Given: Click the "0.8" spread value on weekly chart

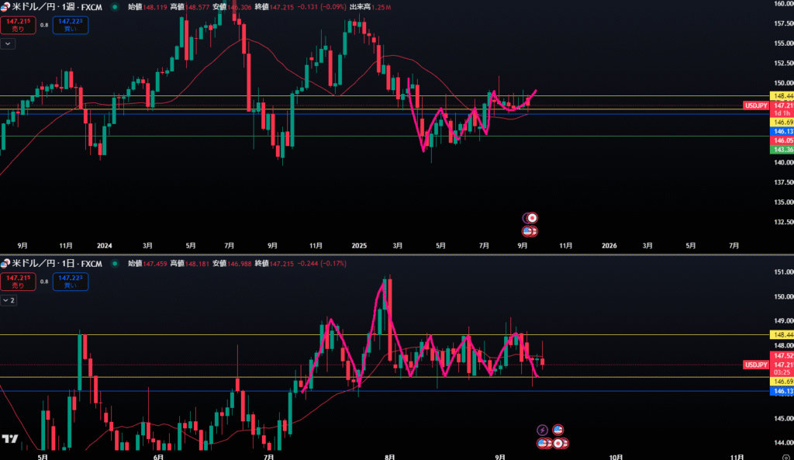Looking at the screenshot, I should click(44, 26).
